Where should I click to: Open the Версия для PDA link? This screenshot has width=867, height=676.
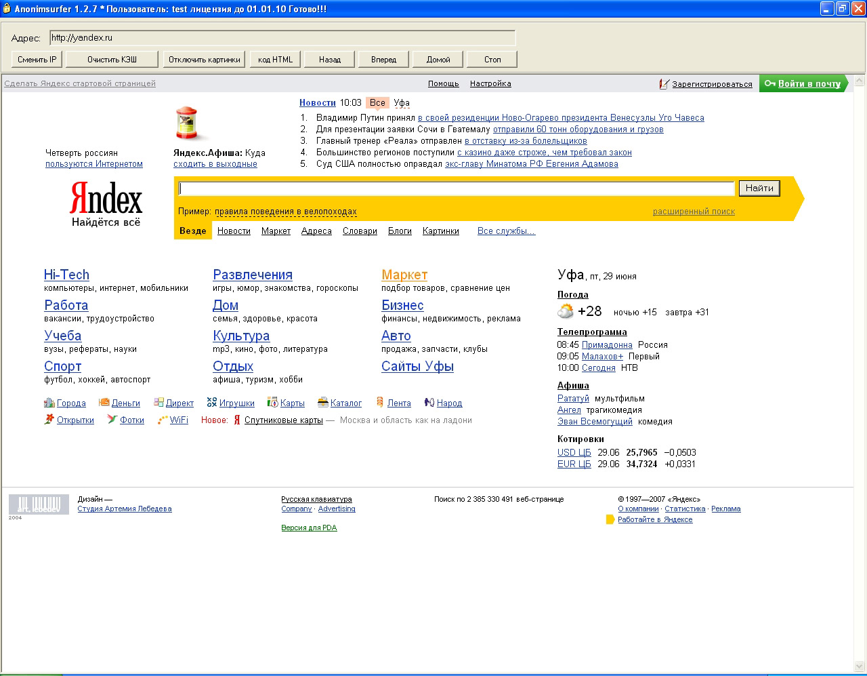309,528
